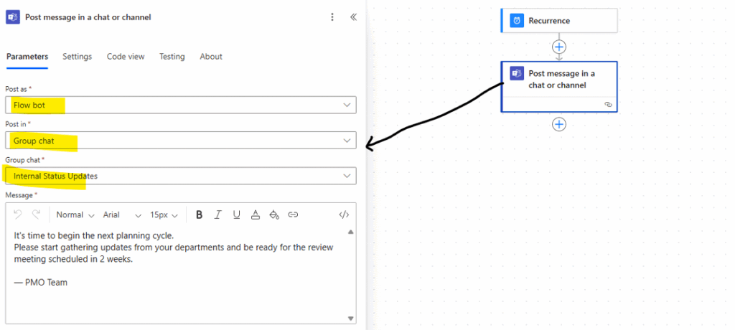The width and height of the screenshot is (735, 330).
Task: Expand the Post in dropdown
Action: pyautogui.click(x=181, y=141)
